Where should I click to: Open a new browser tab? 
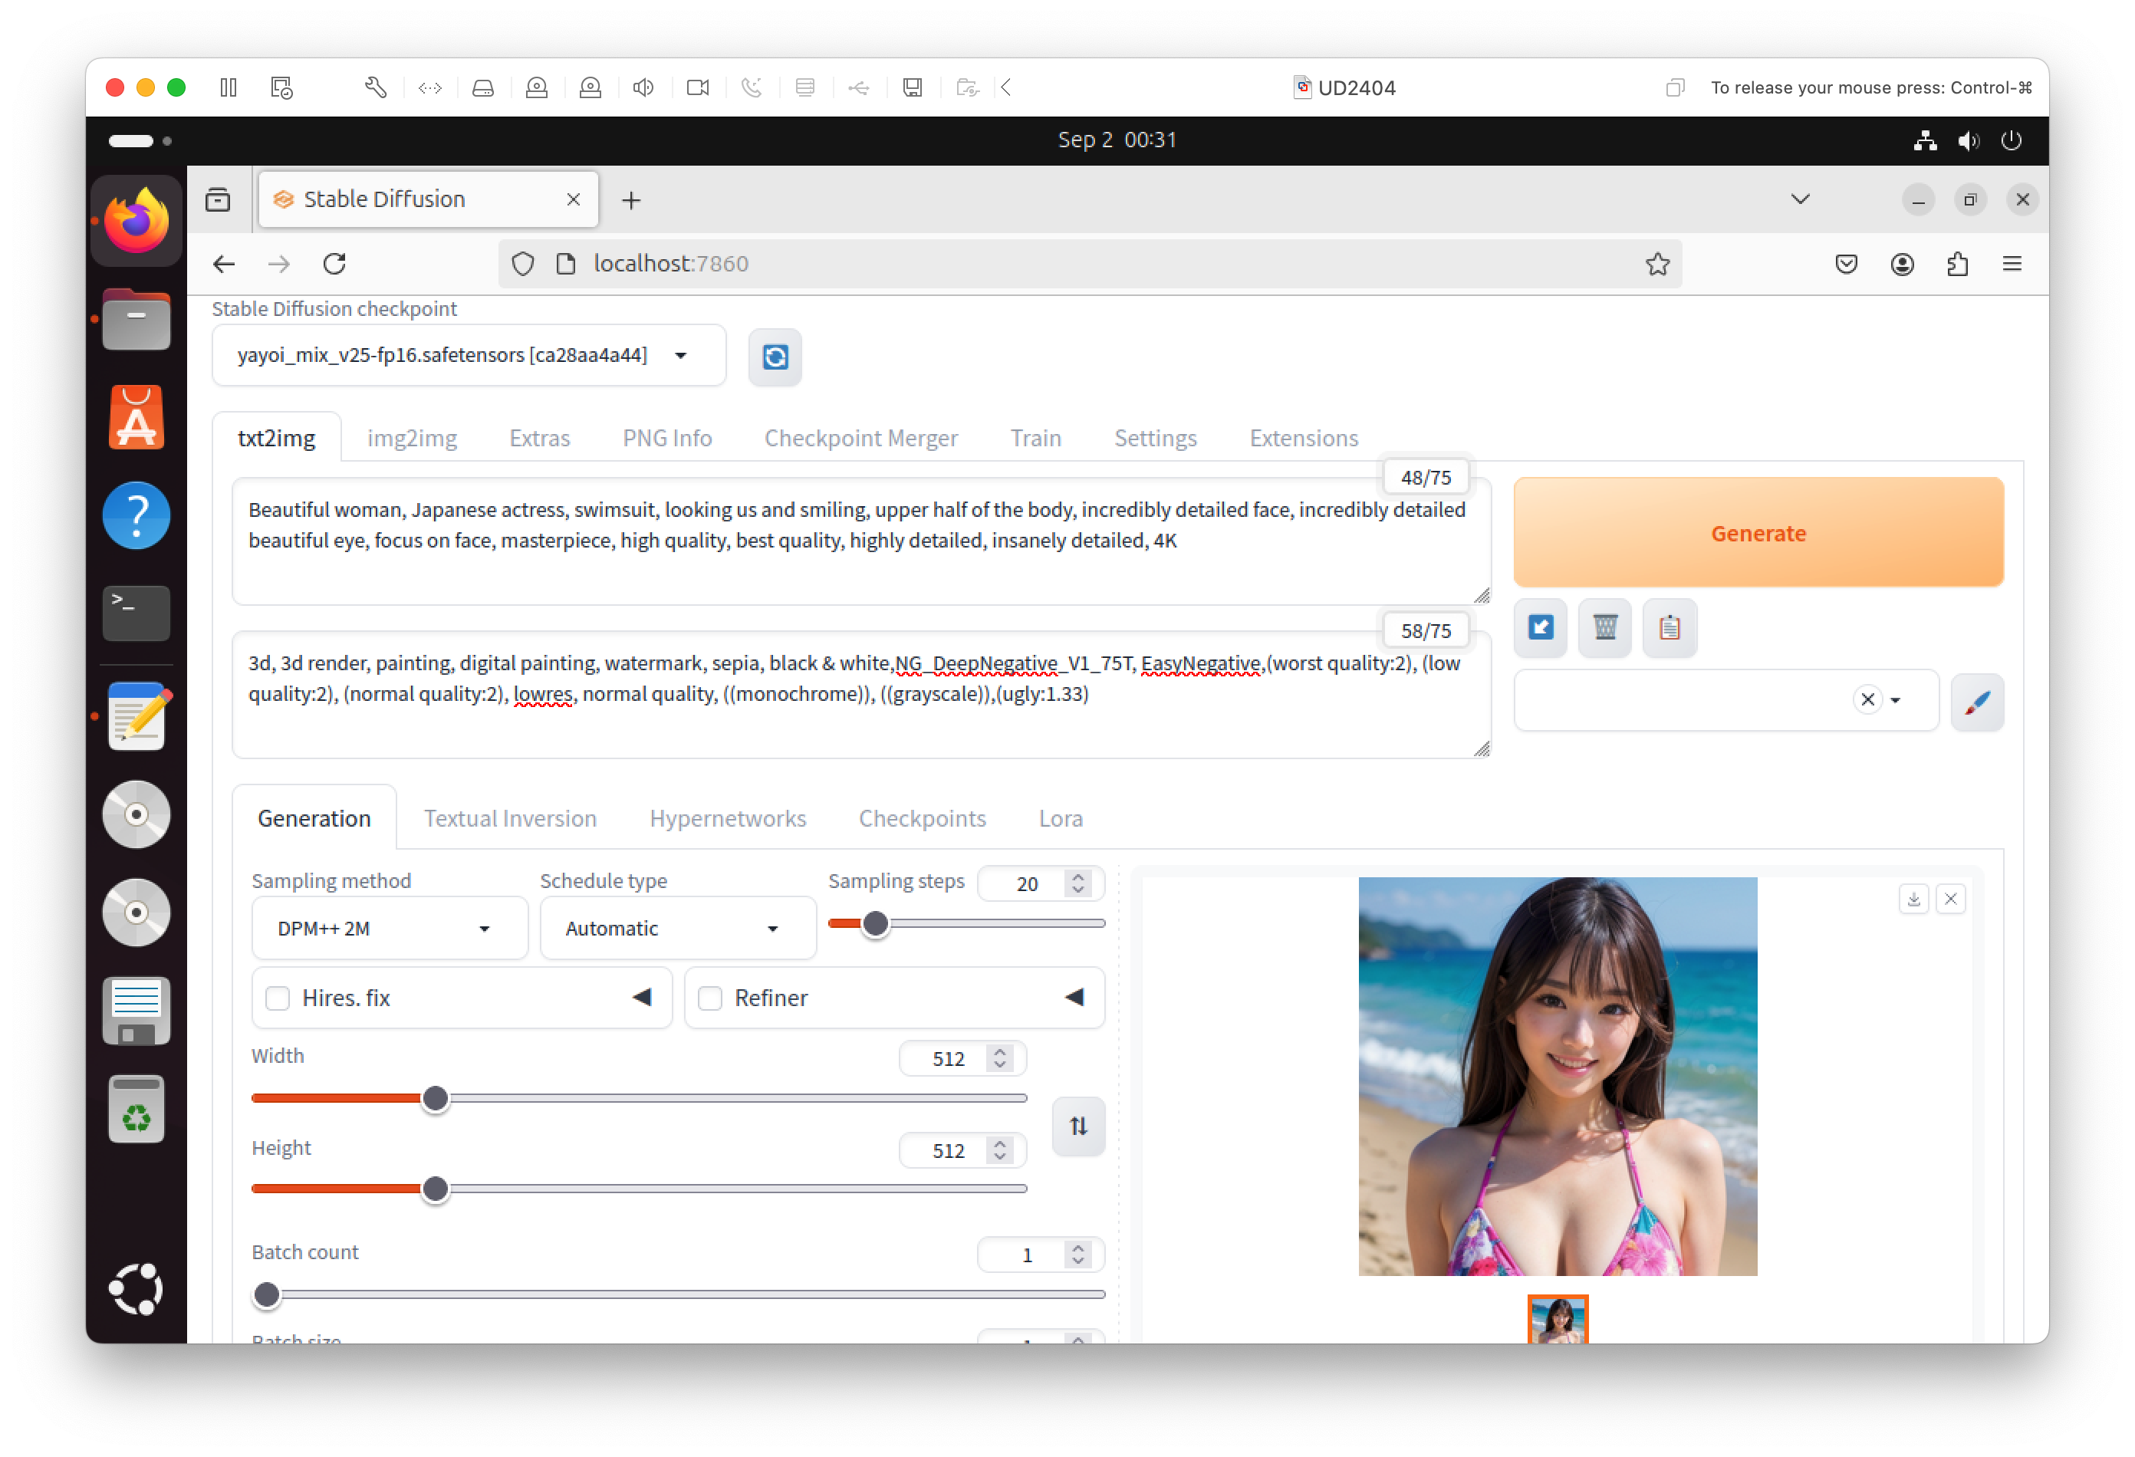point(631,199)
